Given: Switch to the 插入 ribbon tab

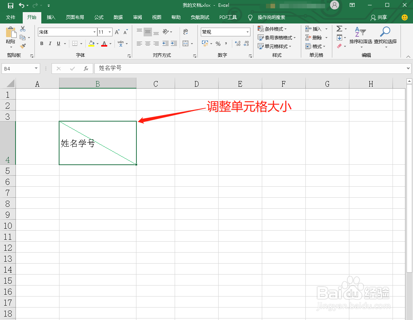Looking at the screenshot, I should pos(51,17).
